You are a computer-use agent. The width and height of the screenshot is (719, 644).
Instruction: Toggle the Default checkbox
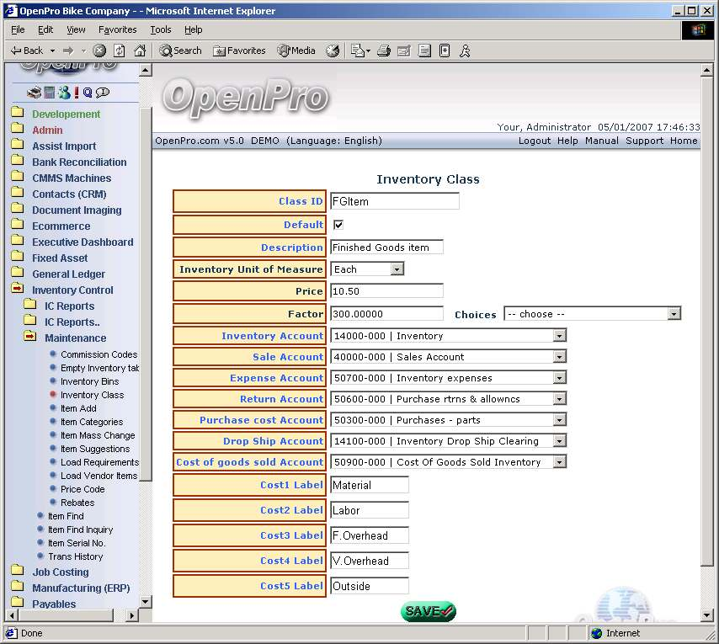coord(338,225)
